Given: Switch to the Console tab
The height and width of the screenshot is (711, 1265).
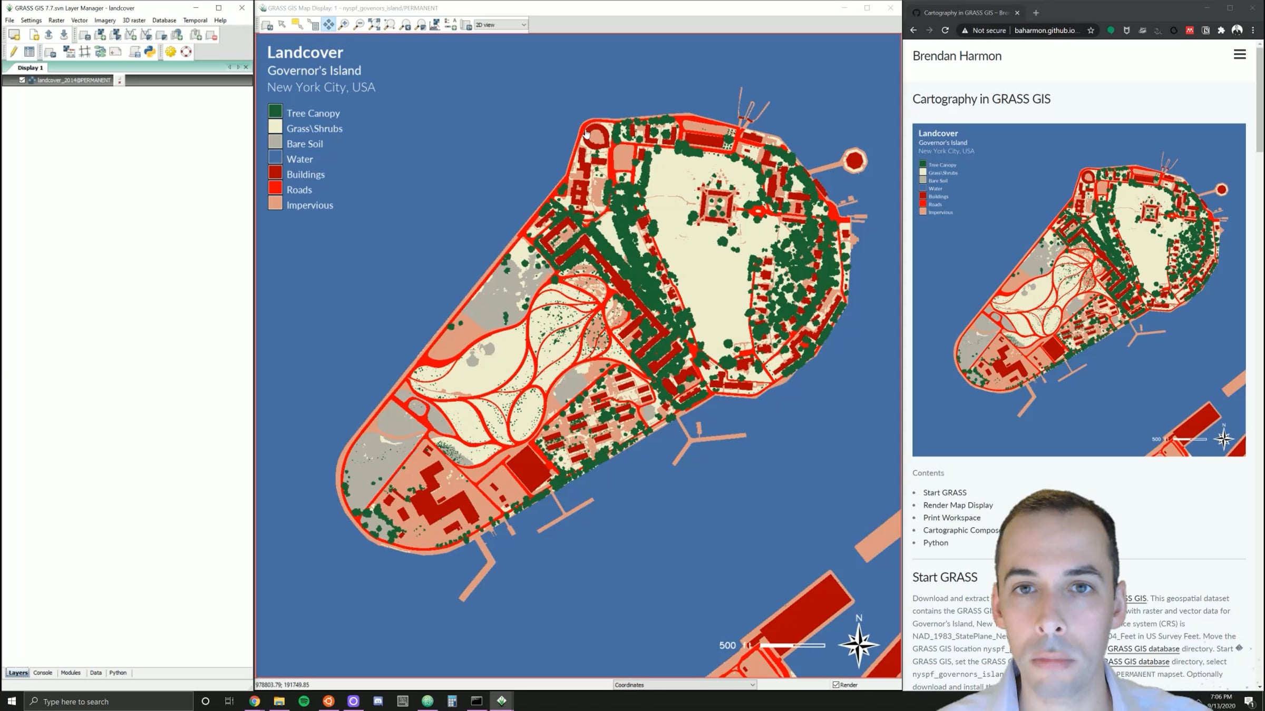Looking at the screenshot, I should (43, 673).
